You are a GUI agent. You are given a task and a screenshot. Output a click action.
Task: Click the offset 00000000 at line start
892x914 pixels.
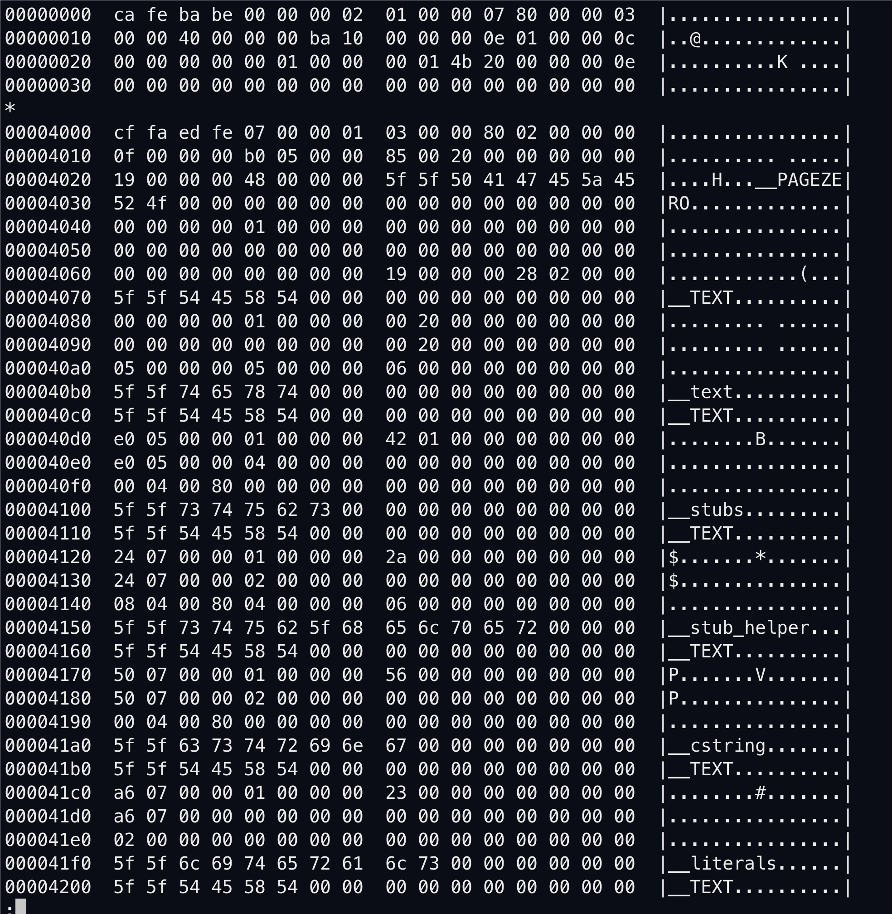click(48, 15)
